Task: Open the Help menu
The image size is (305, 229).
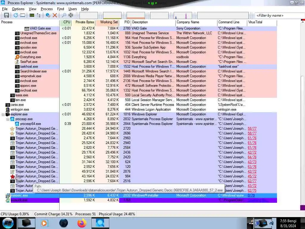Action: click(x=85, y=9)
